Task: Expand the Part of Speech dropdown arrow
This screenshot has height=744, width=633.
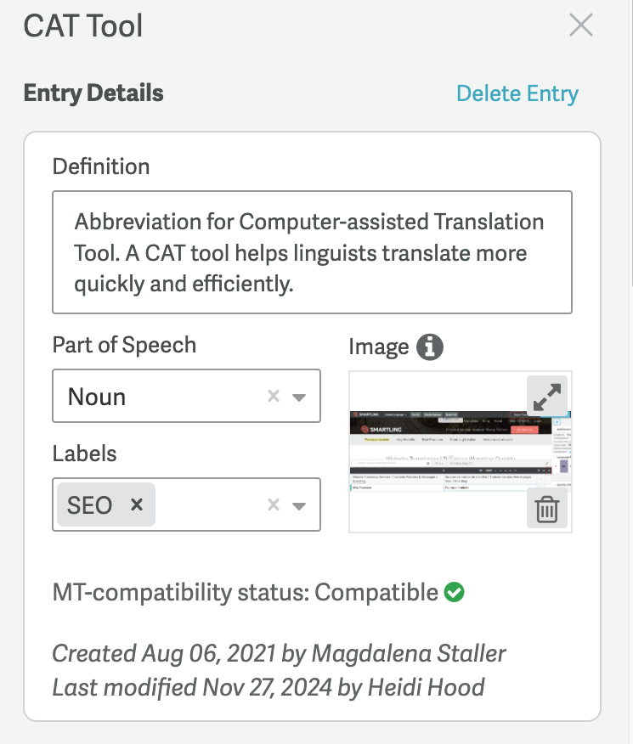Action: pos(299,397)
